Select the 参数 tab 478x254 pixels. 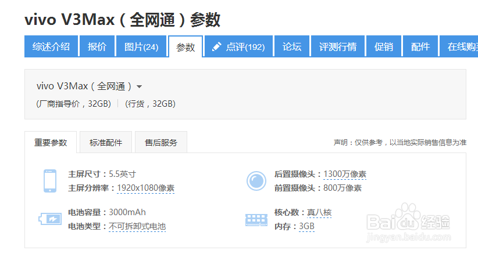tap(186, 47)
